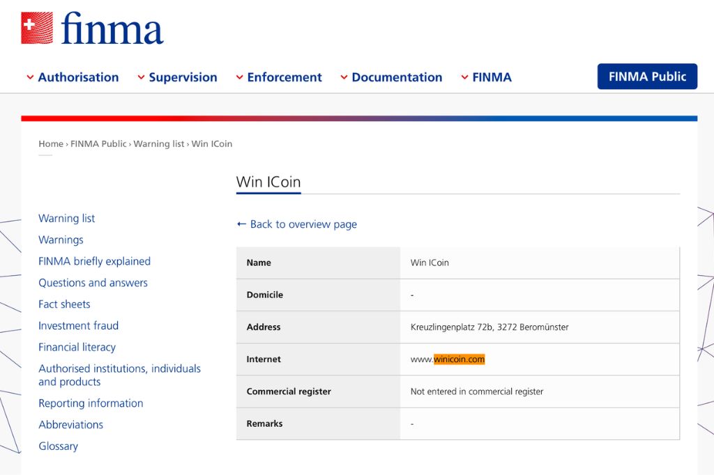The image size is (714, 475).
Task: Open Reporting information sidebar link
Action: (x=91, y=403)
